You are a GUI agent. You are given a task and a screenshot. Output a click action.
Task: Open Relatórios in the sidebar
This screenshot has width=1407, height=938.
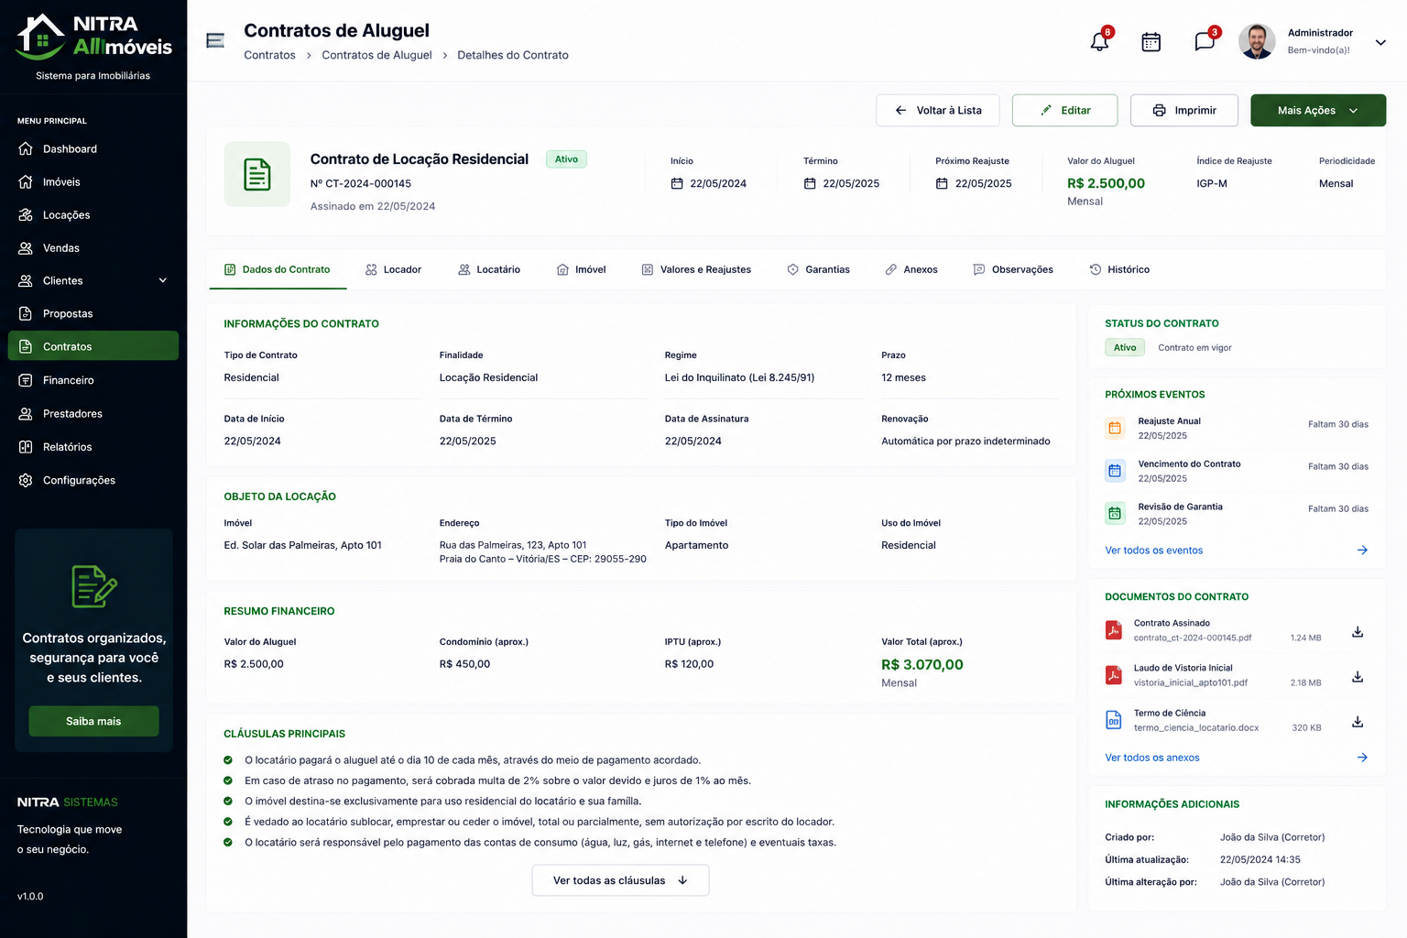(93, 447)
